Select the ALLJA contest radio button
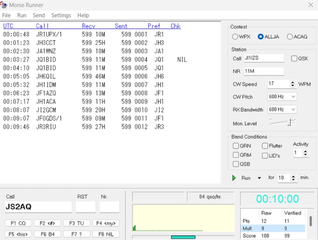The height and width of the screenshot is (240, 318). click(x=261, y=37)
